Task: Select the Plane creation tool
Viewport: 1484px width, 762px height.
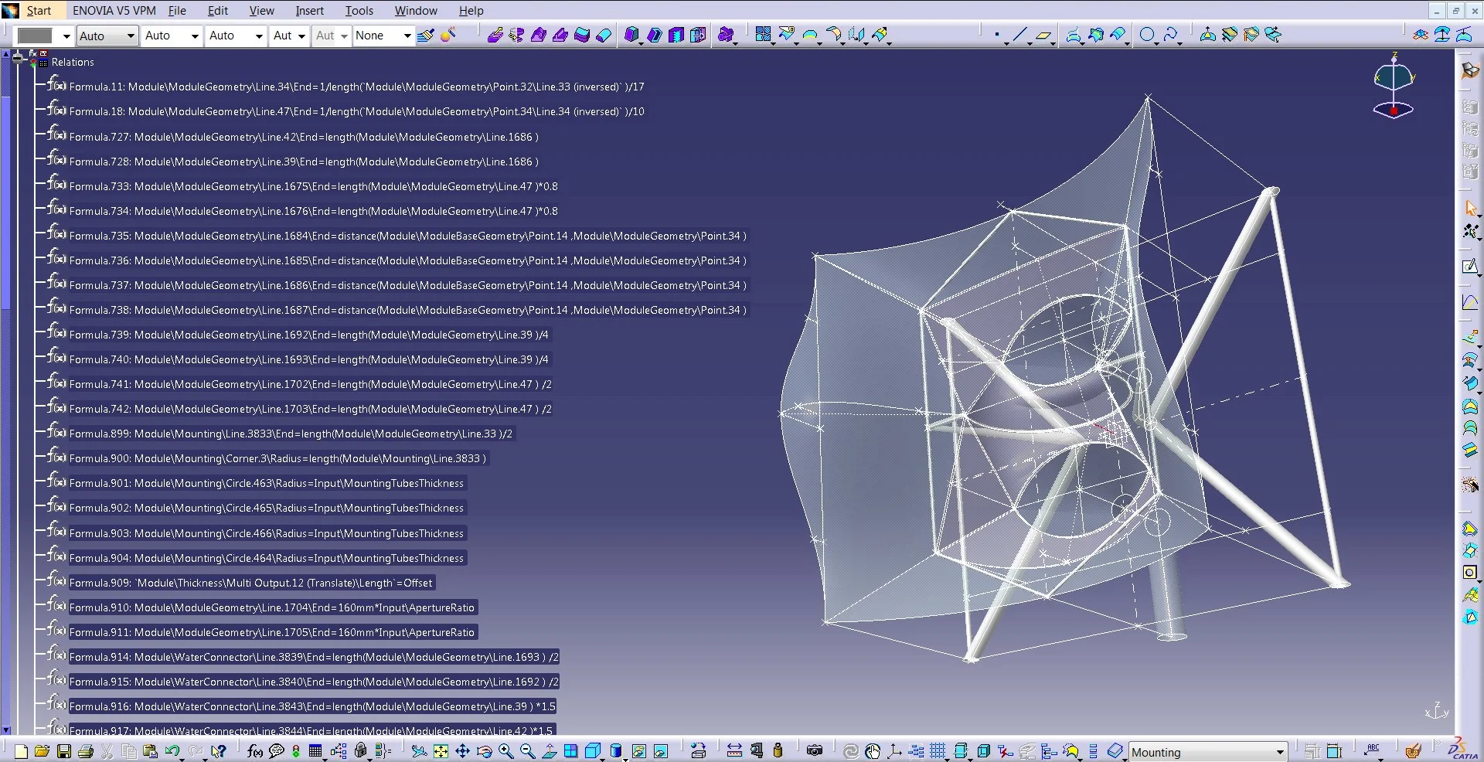Action: pyautogui.click(x=1043, y=35)
